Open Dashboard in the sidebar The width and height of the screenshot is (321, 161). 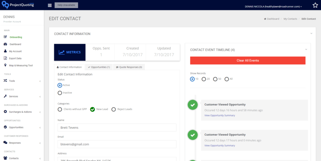15,44
